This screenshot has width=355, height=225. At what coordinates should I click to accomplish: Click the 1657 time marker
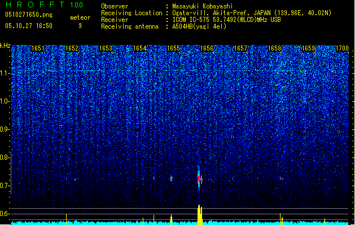(240, 48)
